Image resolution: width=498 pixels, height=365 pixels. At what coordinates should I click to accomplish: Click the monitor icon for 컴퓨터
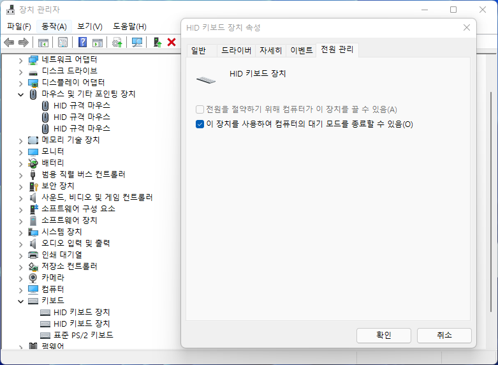(33, 289)
